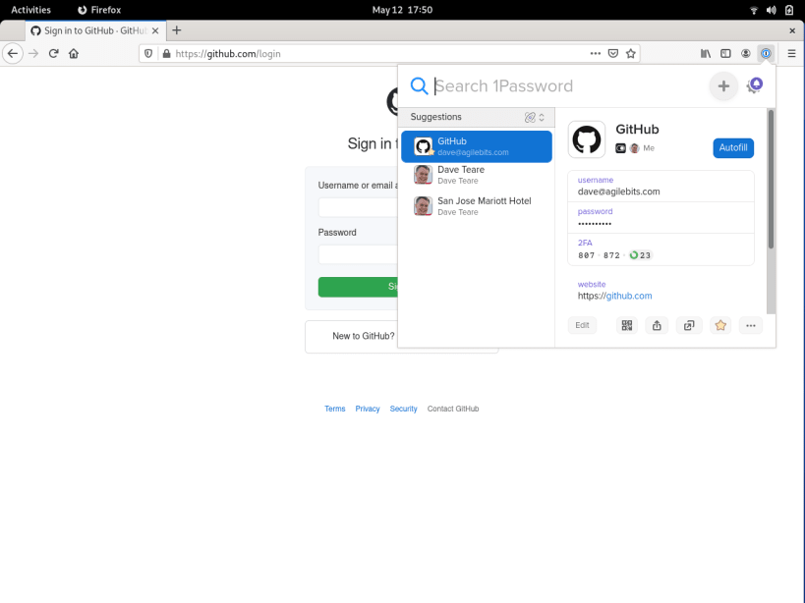Viewport: 805px width, 603px height.
Task: Create new item with plus button
Action: 723,85
